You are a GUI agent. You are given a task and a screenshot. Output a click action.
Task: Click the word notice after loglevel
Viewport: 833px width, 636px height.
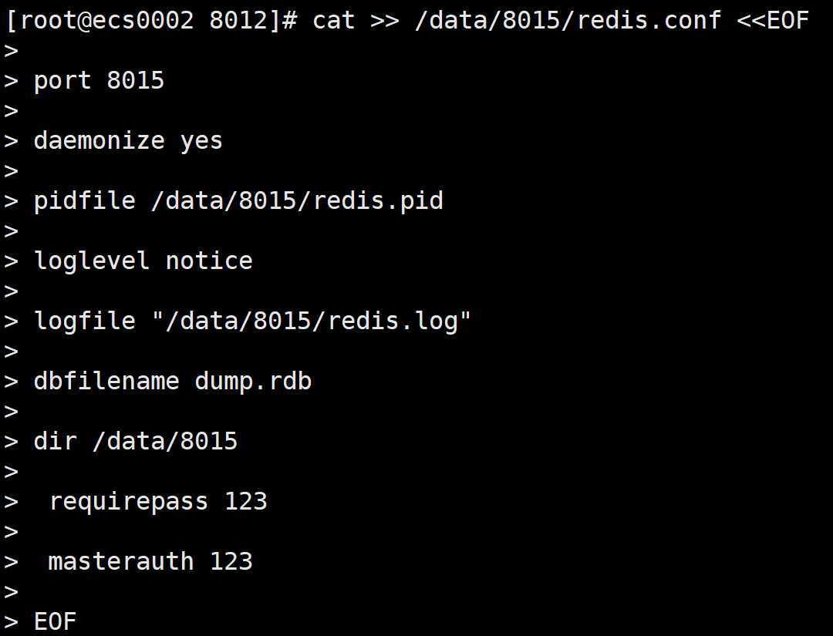209,261
